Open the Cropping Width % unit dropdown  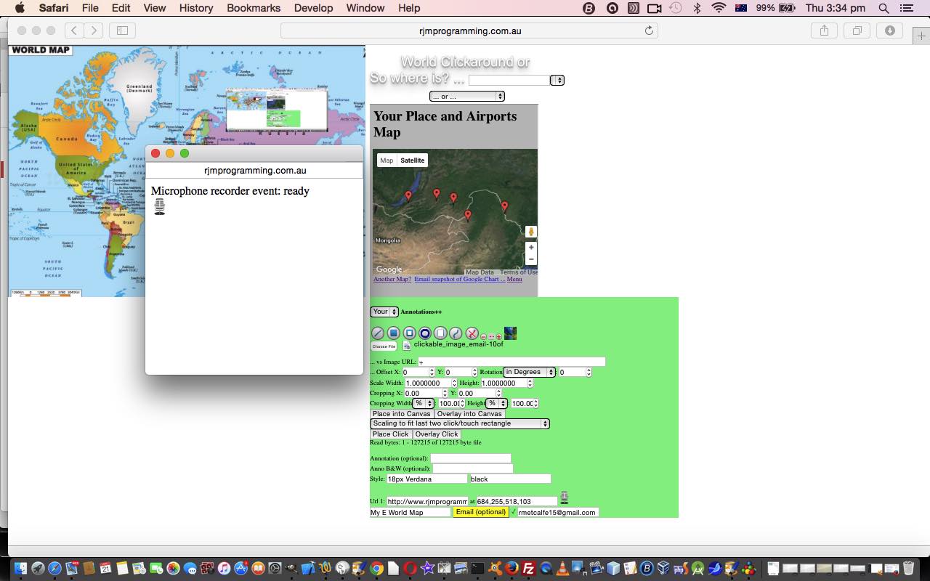[x=424, y=403]
